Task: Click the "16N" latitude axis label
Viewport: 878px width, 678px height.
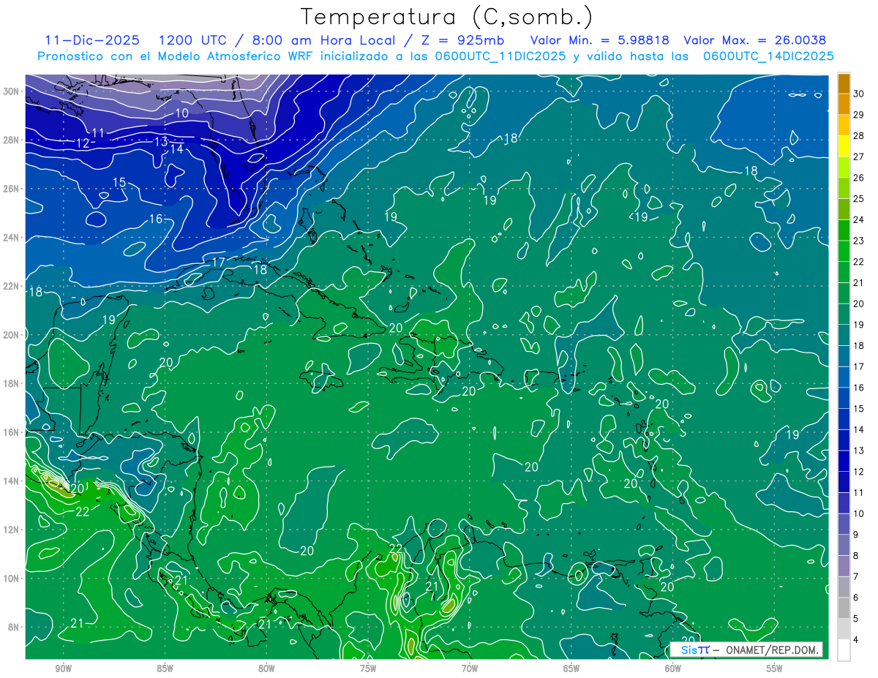Action: tap(12, 432)
